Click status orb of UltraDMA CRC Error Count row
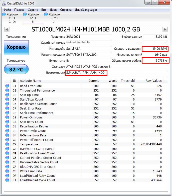Image resolution: width=172 pixels, height=196 pixels. 7,167
